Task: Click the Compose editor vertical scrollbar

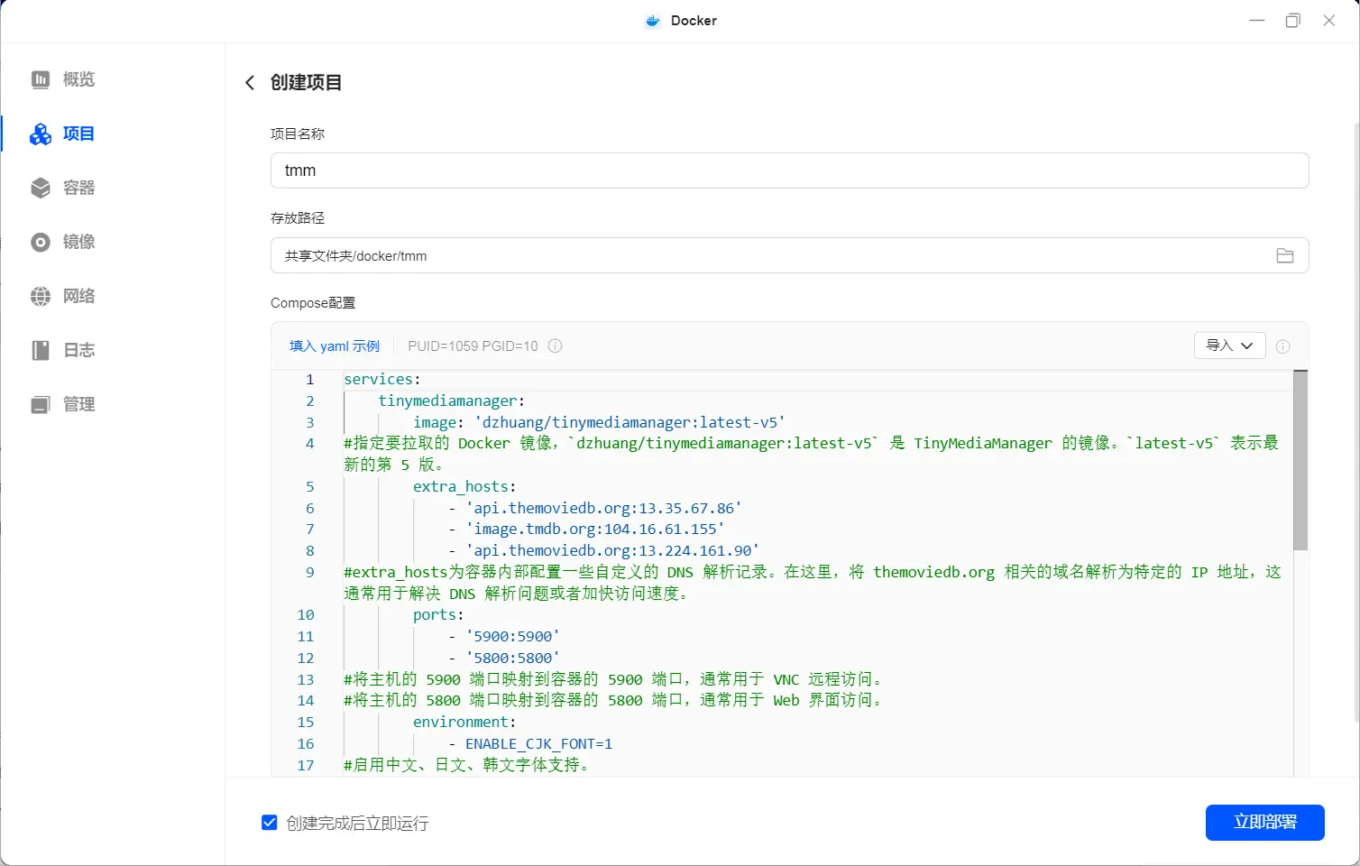Action: tap(1300, 460)
